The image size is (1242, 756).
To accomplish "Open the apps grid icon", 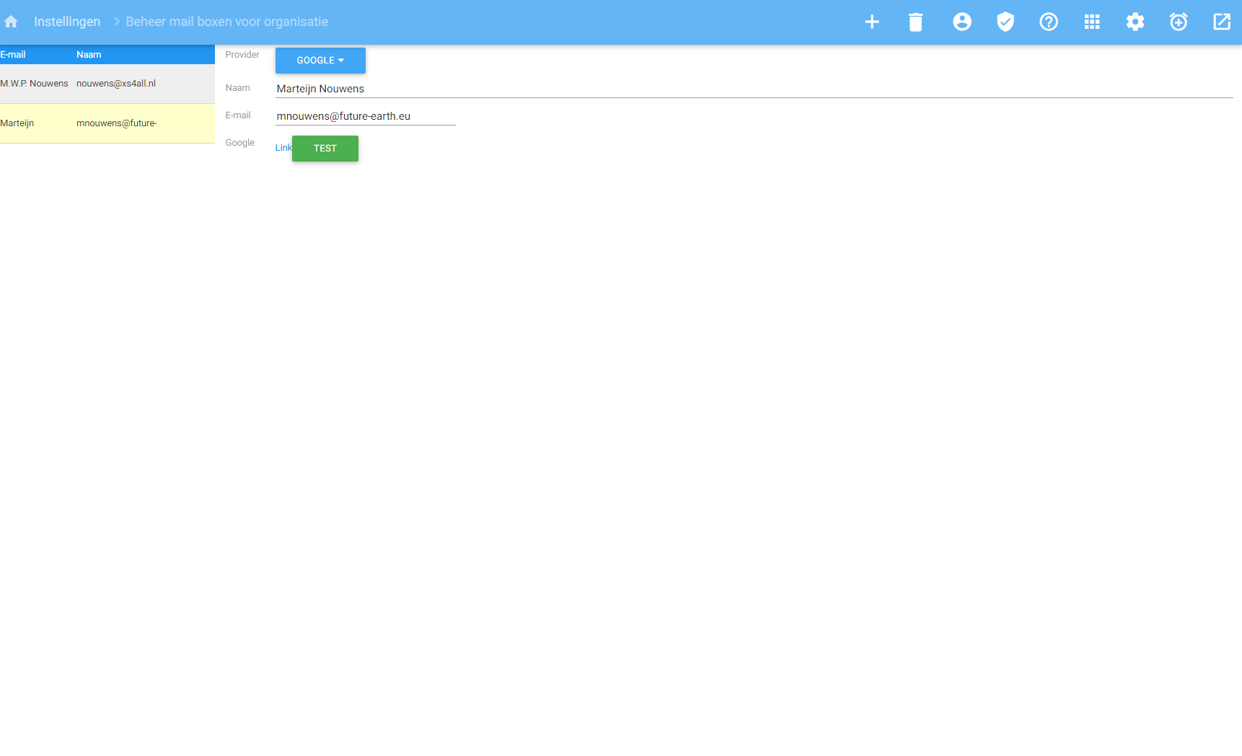I will pyautogui.click(x=1092, y=22).
